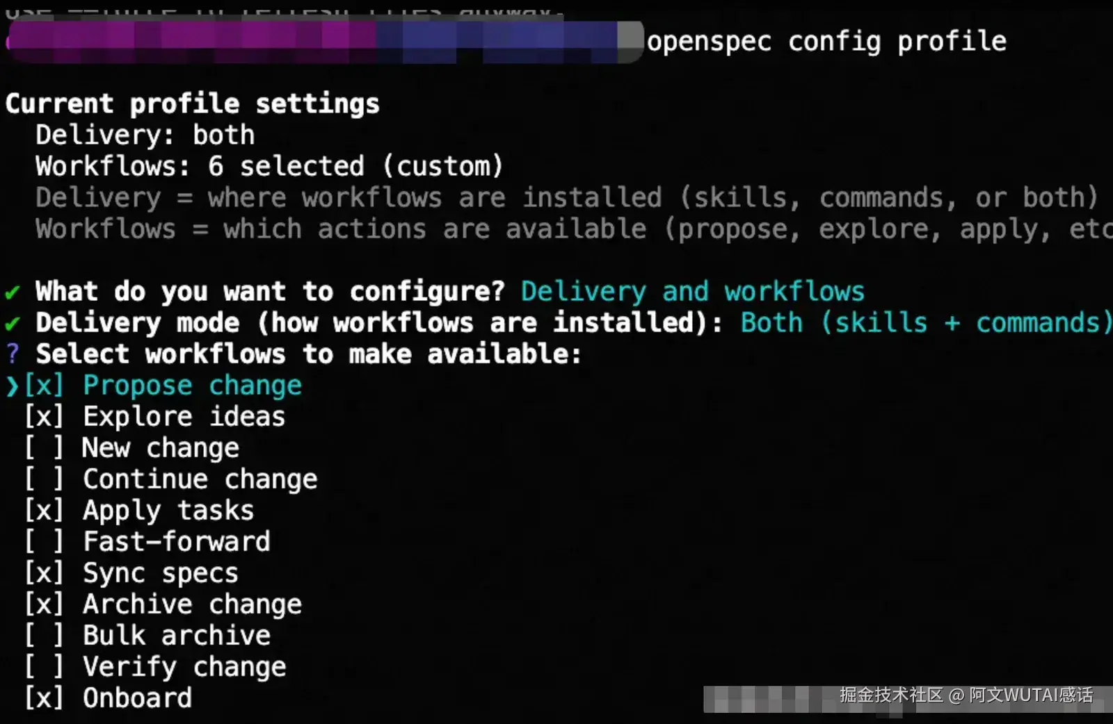Screen dimensions: 1113x724
Task: Click the 'openspec config profile' command text
Action: pos(826,42)
